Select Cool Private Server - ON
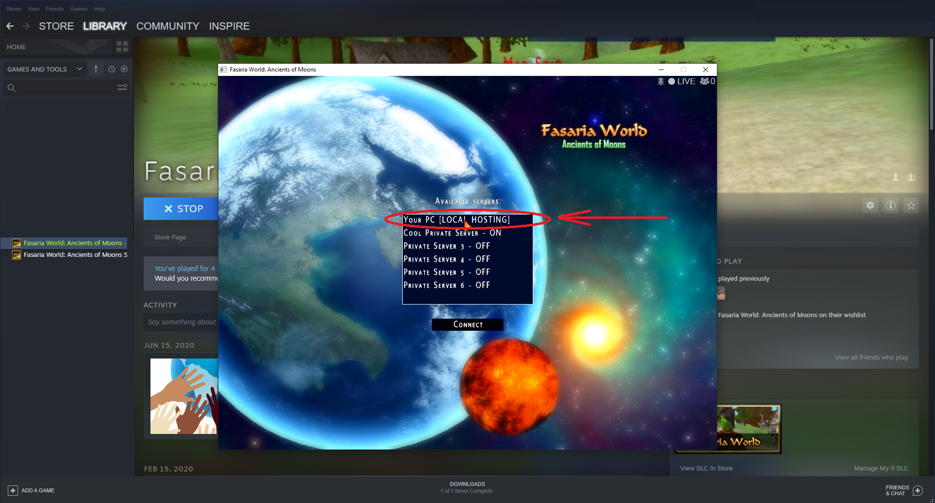This screenshot has height=503, width=935. (x=467, y=233)
